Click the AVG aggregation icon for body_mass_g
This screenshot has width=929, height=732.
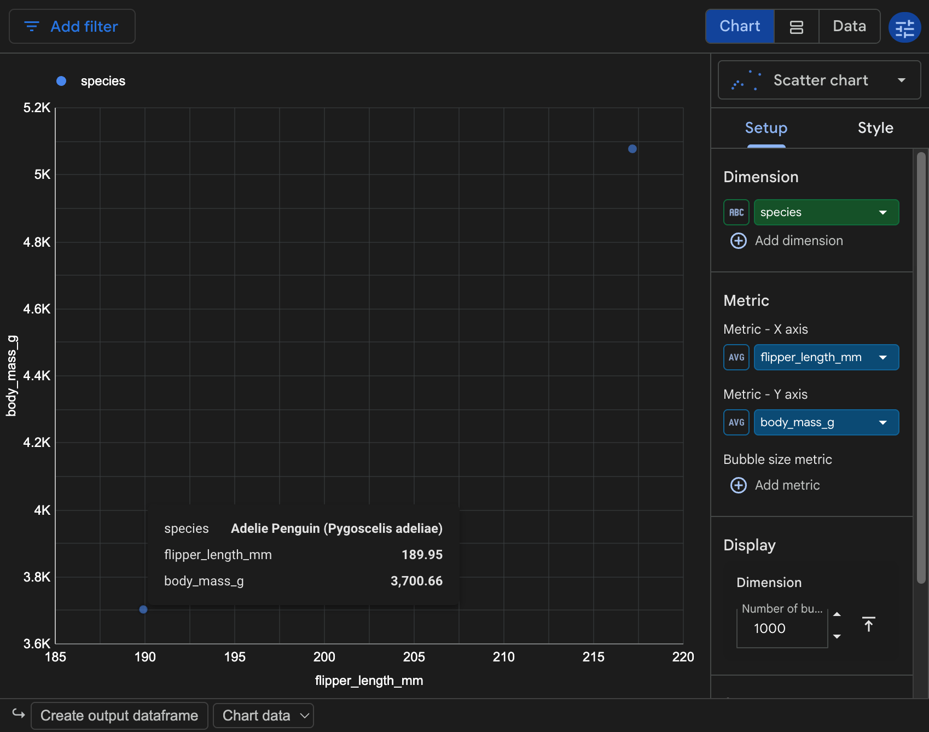736,422
